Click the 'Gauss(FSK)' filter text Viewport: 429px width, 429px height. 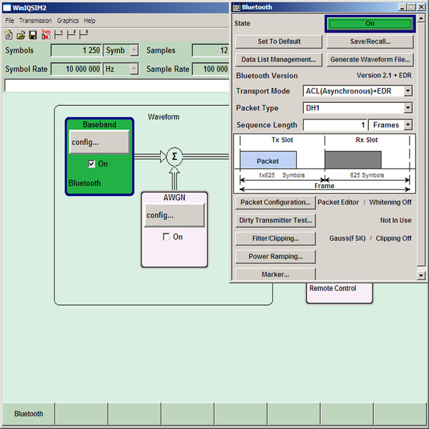(x=347, y=238)
